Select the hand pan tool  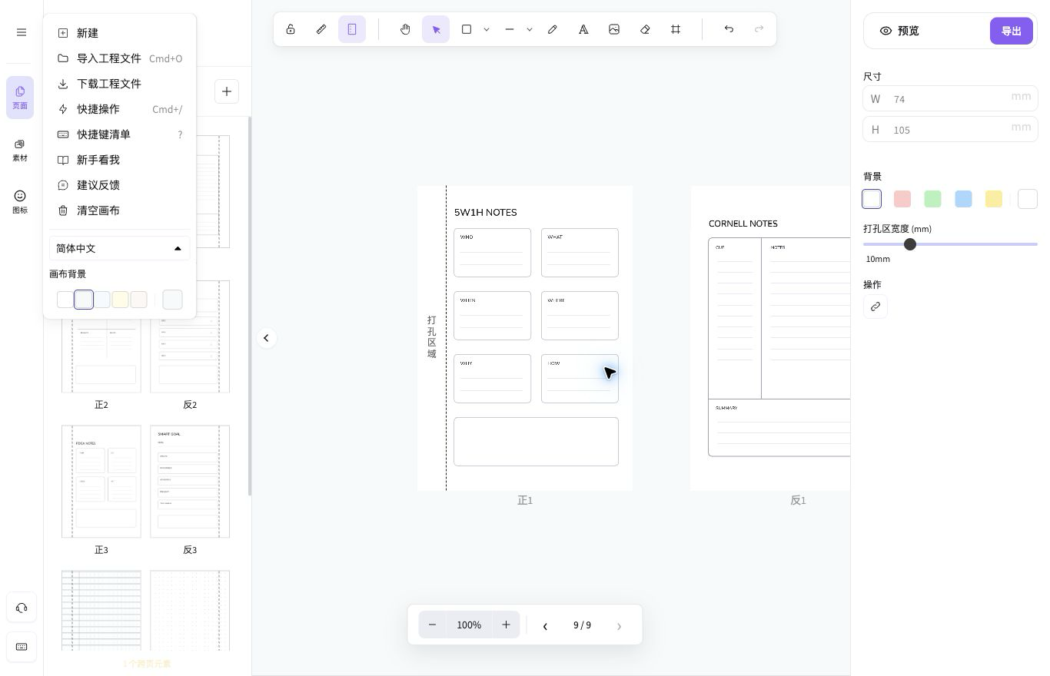[x=405, y=29]
